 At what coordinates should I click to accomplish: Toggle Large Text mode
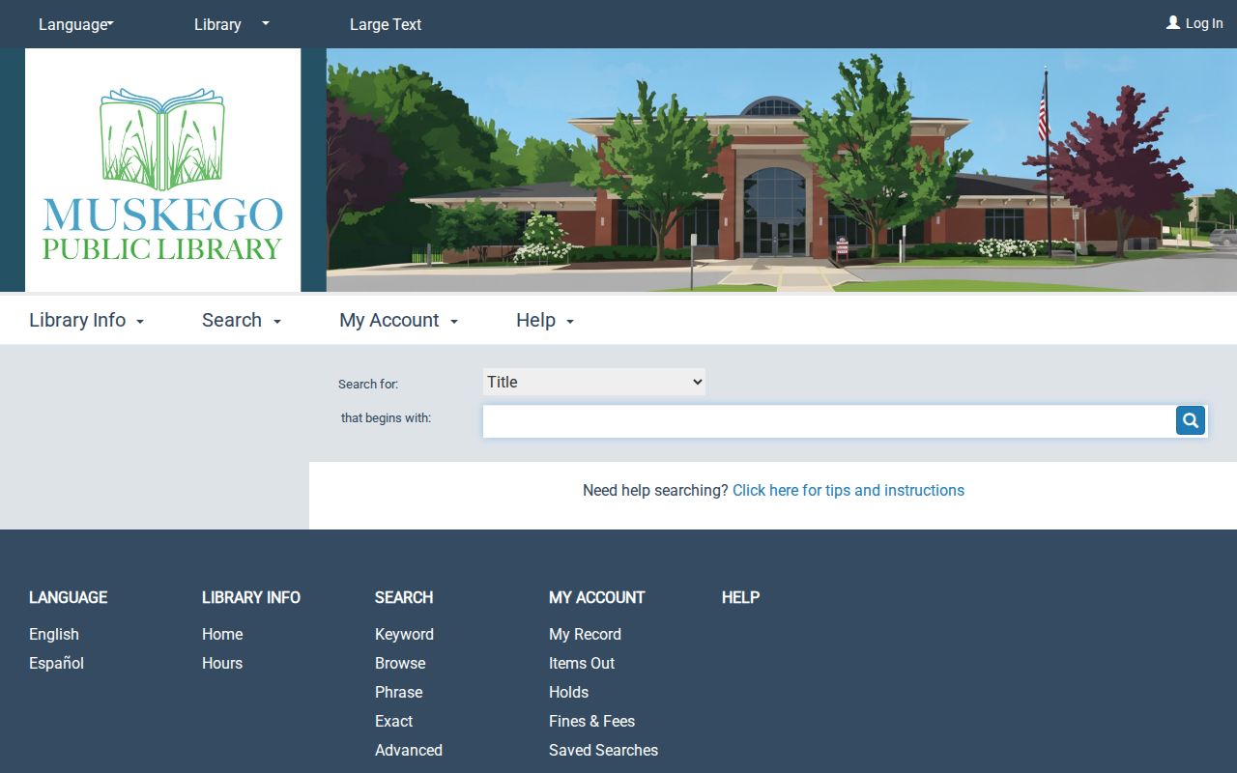point(386,24)
